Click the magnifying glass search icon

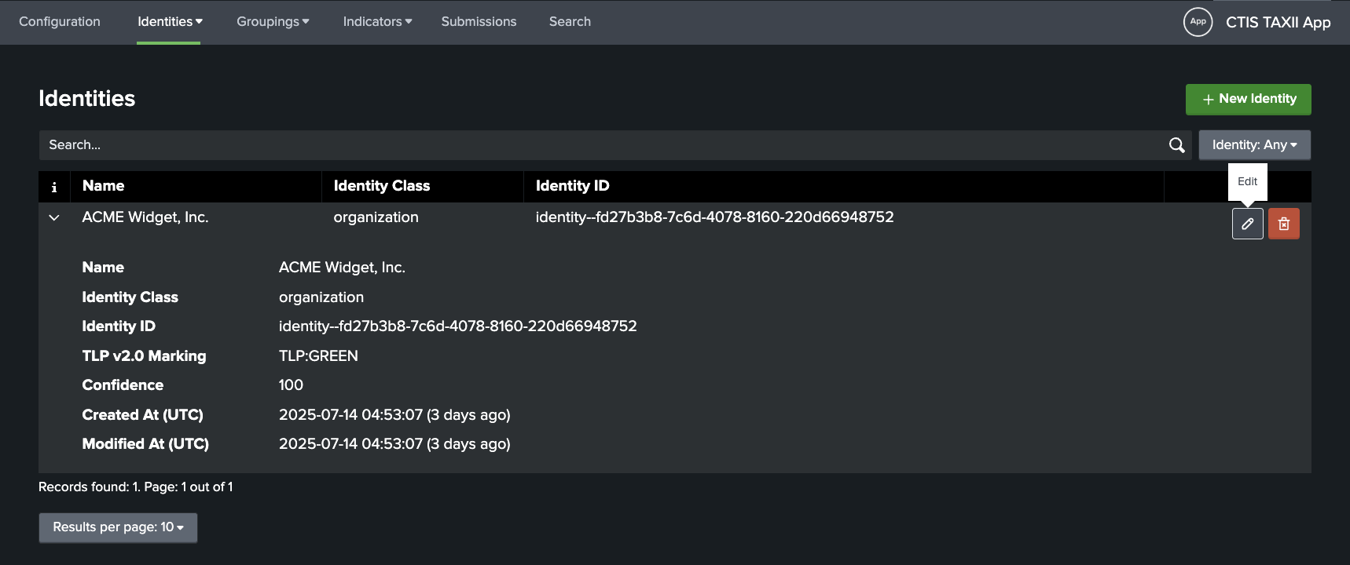(1176, 145)
